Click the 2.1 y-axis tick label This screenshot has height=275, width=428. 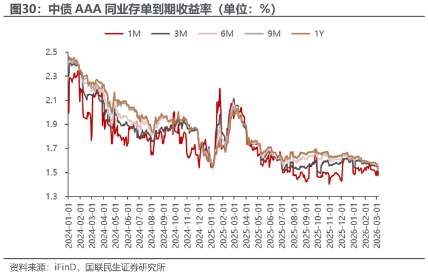click(x=51, y=100)
